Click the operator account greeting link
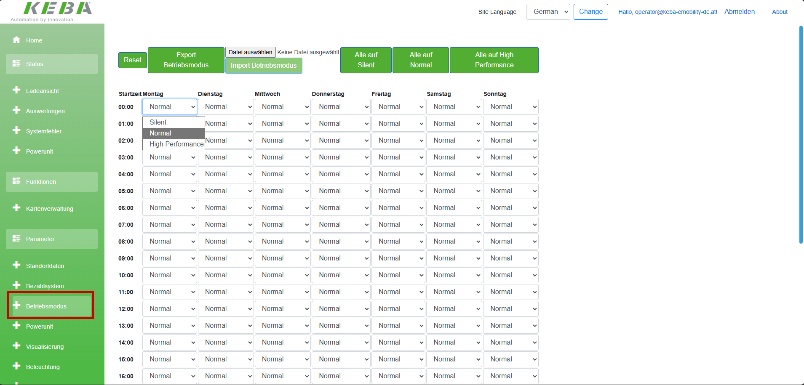 [x=668, y=12]
